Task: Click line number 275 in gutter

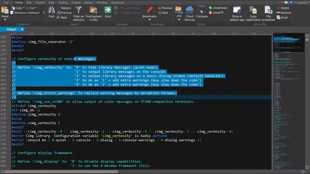Action: 3,131
